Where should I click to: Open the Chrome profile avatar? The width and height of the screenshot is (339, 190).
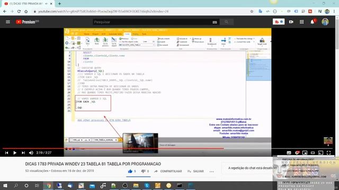tap(327, 12)
